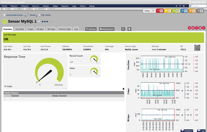This screenshot has width=207, height=132.
Task: Open the Devices menu
Action: (x=14, y=6)
